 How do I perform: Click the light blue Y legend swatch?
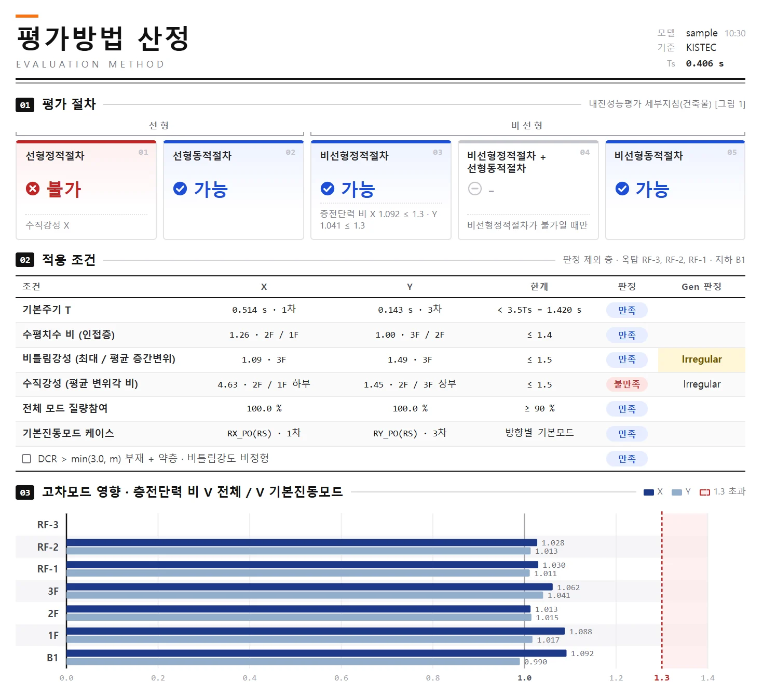pos(677,492)
